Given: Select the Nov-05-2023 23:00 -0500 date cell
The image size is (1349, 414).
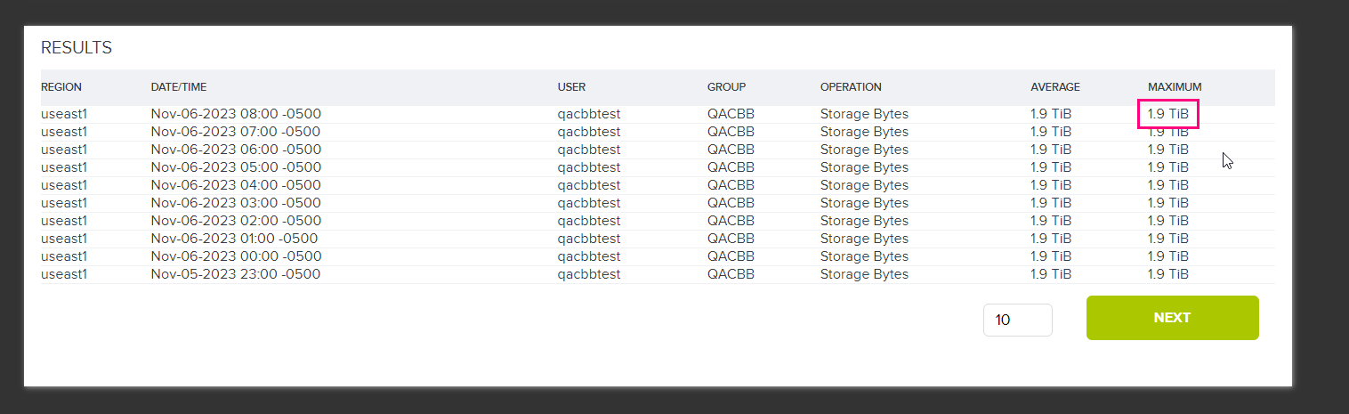Looking at the screenshot, I should [236, 274].
